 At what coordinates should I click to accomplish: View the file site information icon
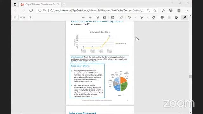pos(40,10)
